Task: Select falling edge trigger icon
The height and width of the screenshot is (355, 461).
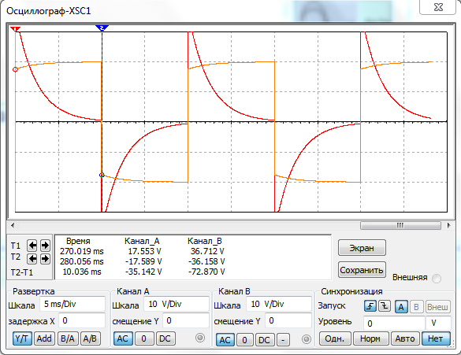Action: (x=385, y=306)
